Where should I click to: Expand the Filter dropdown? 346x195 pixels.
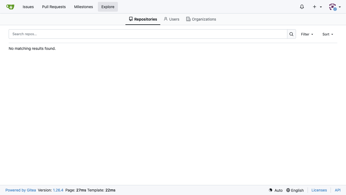pyautogui.click(x=307, y=34)
